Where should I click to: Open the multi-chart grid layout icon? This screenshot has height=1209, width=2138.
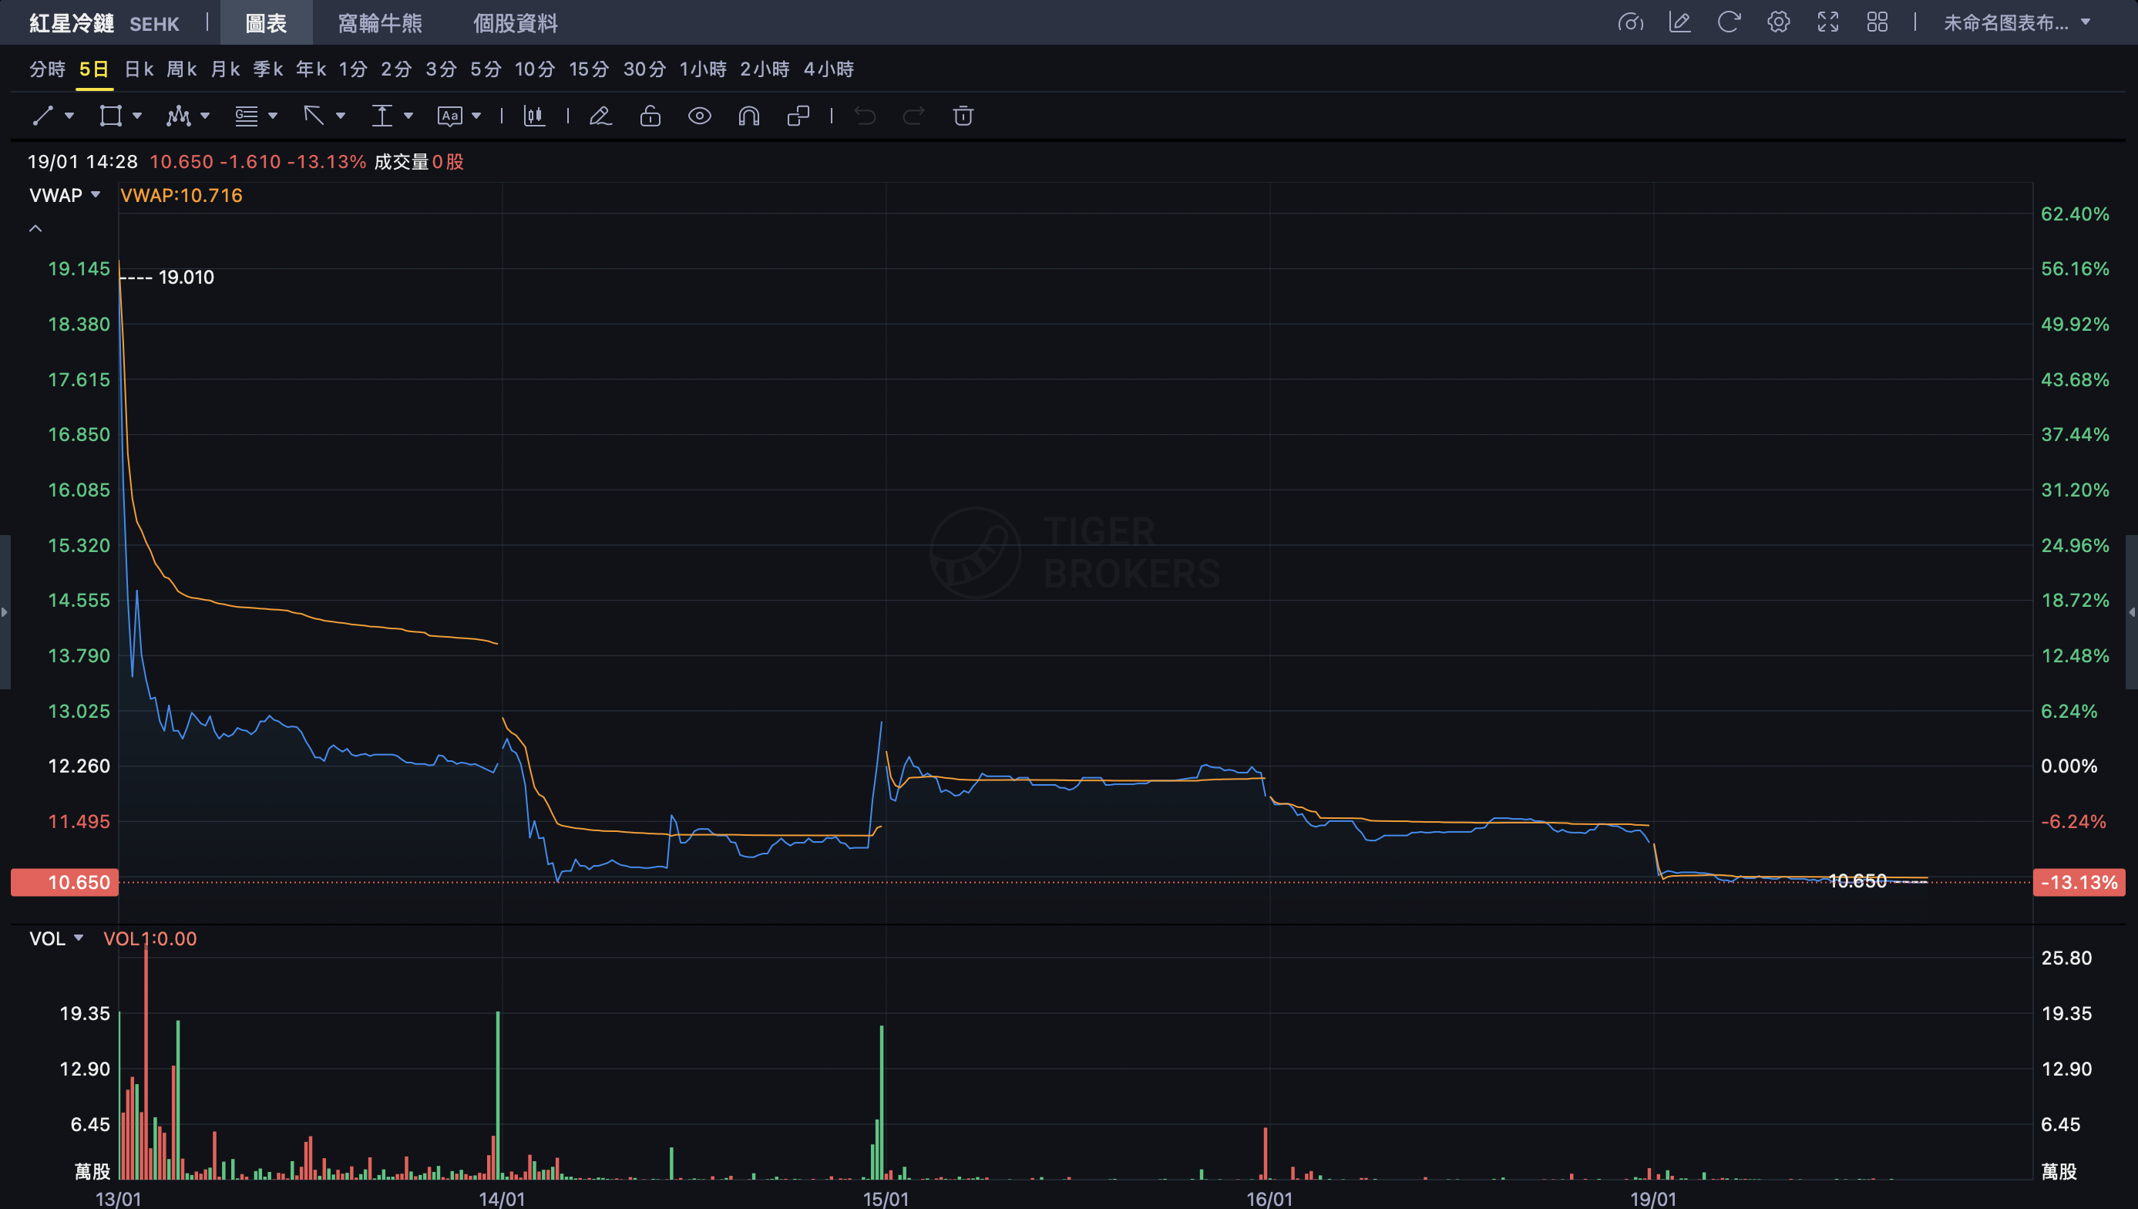[x=1877, y=22]
